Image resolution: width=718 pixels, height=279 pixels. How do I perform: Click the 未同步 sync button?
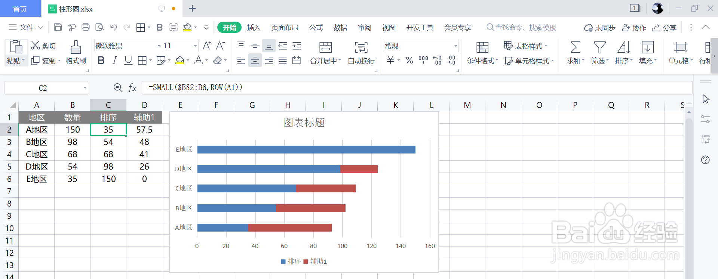tap(600, 28)
